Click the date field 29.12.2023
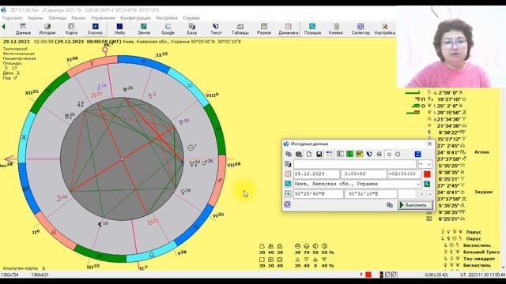The width and height of the screenshot is (506, 284). point(316,174)
